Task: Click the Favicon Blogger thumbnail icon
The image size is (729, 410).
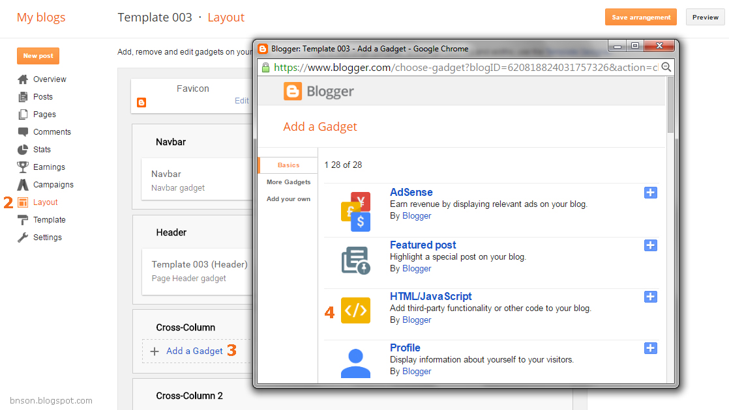Action: [x=141, y=103]
